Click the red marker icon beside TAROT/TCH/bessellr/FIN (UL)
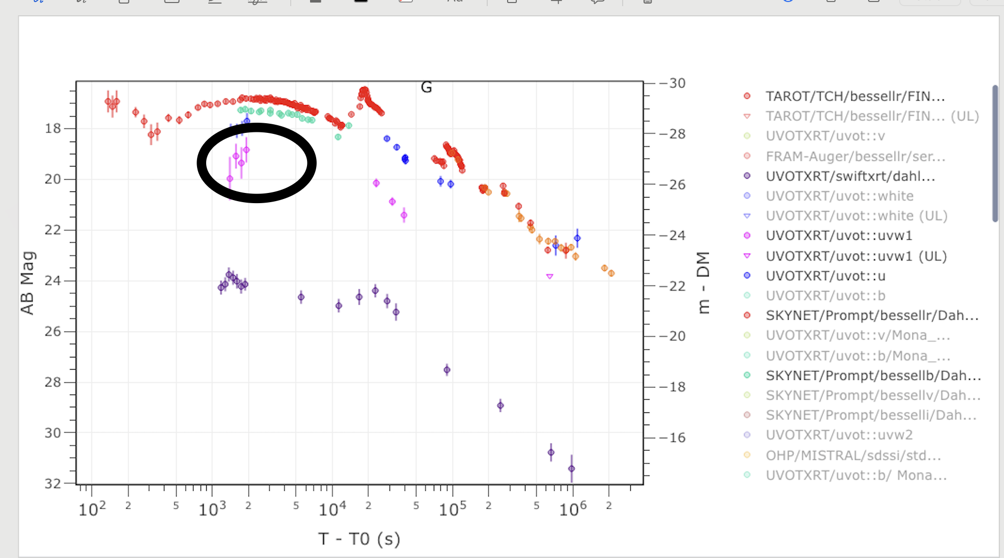The width and height of the screenshot is (1004, 558). point(747,116)
